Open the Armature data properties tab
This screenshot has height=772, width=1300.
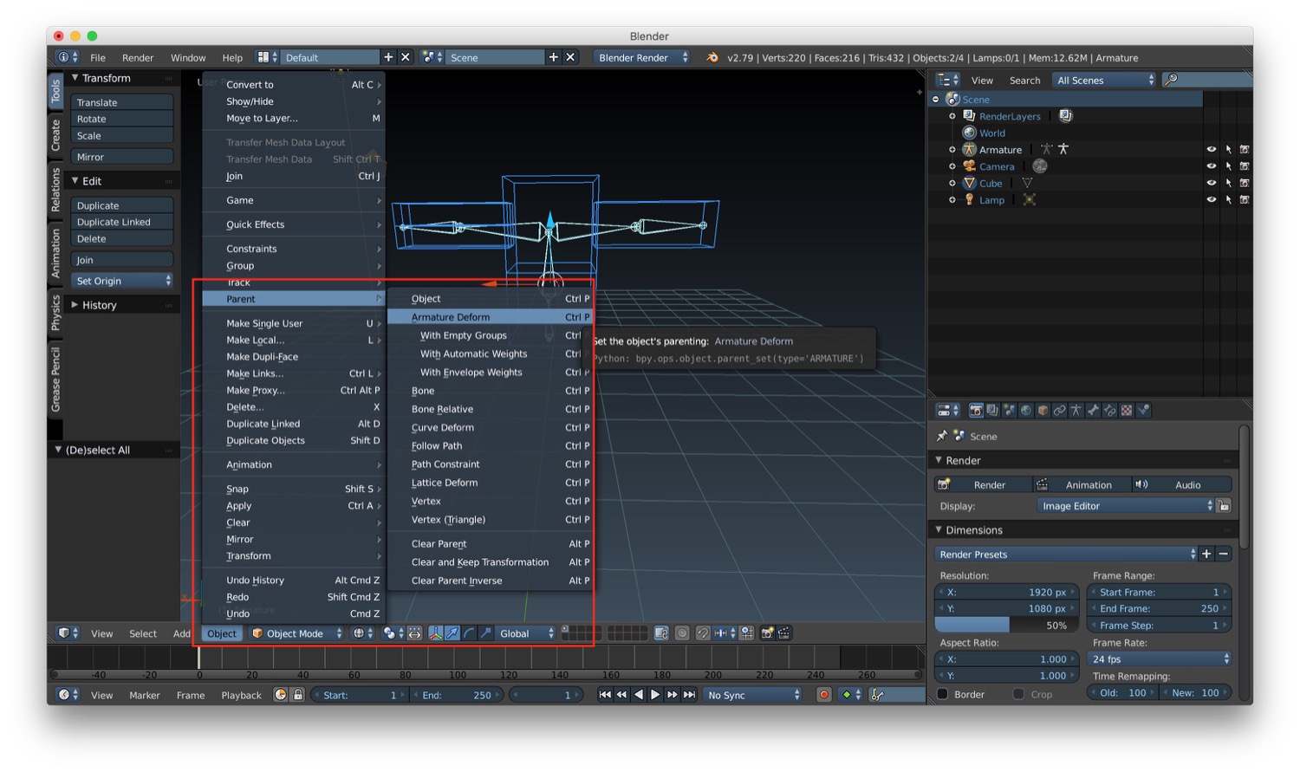(1076, 410)
